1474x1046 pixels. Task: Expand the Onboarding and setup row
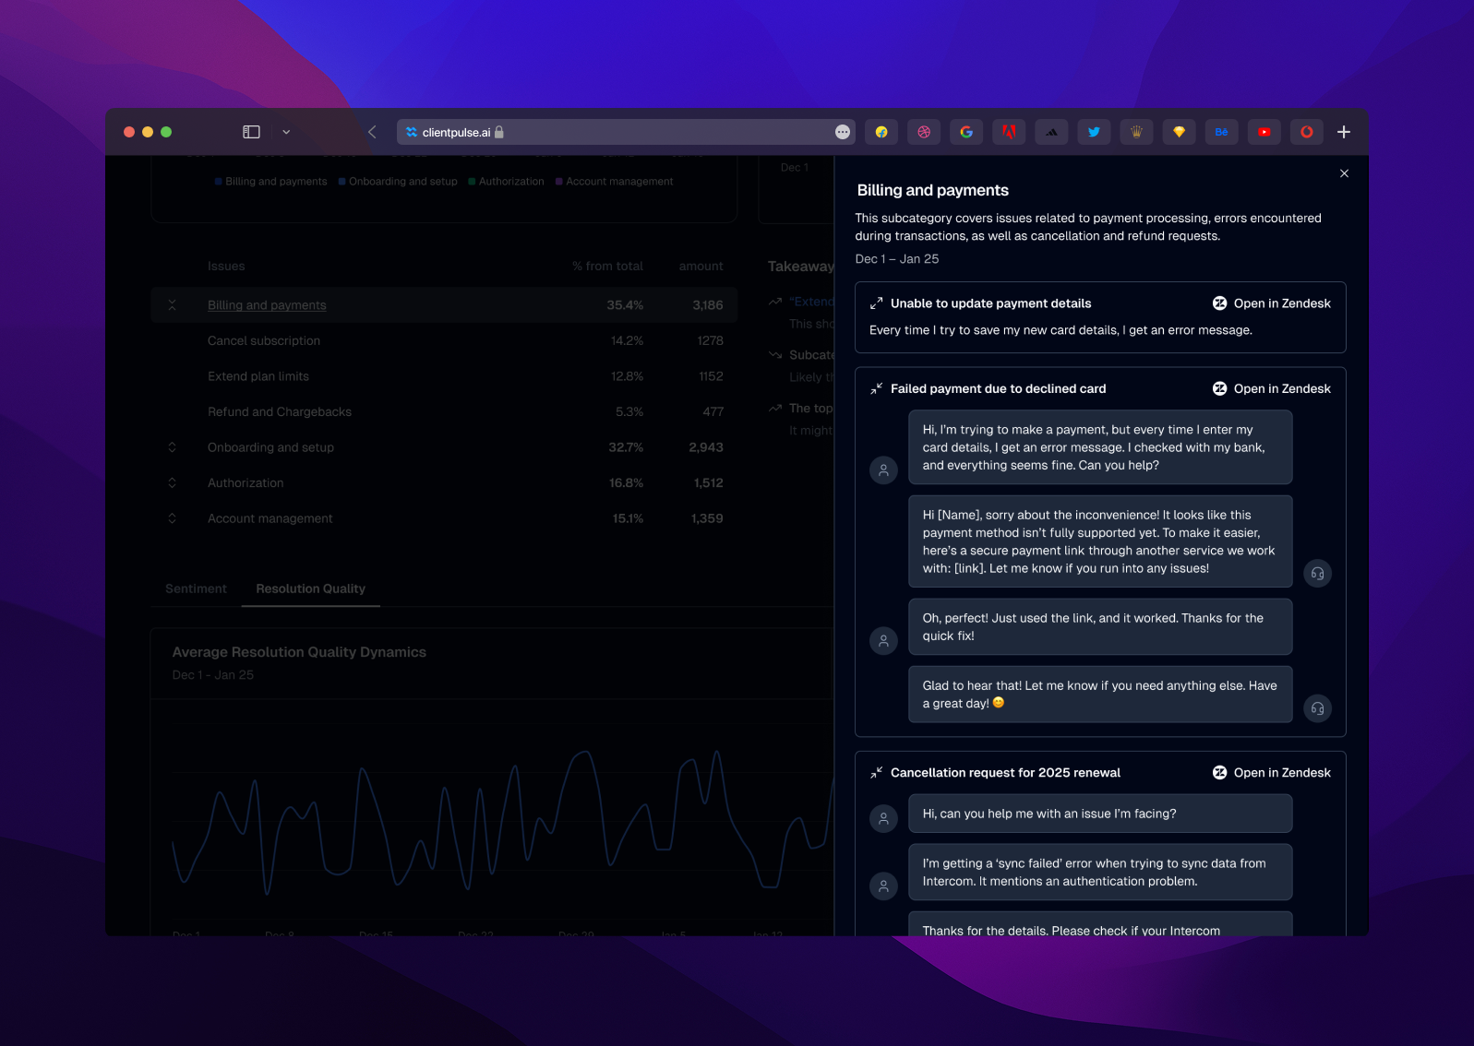tap(172, 447)
